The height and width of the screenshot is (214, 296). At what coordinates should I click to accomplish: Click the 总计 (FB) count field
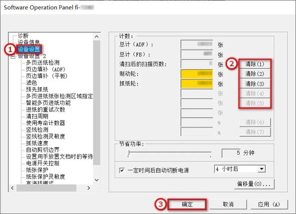click(197, 54)
